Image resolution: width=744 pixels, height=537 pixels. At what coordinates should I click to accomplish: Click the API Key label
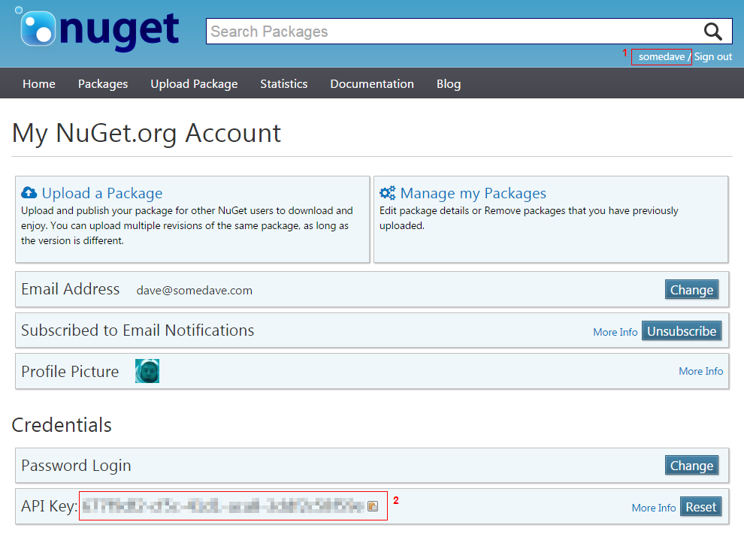[50, 506]
